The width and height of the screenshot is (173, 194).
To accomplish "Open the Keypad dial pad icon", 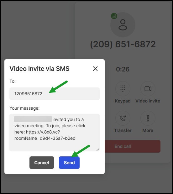I will pos(123,89).
